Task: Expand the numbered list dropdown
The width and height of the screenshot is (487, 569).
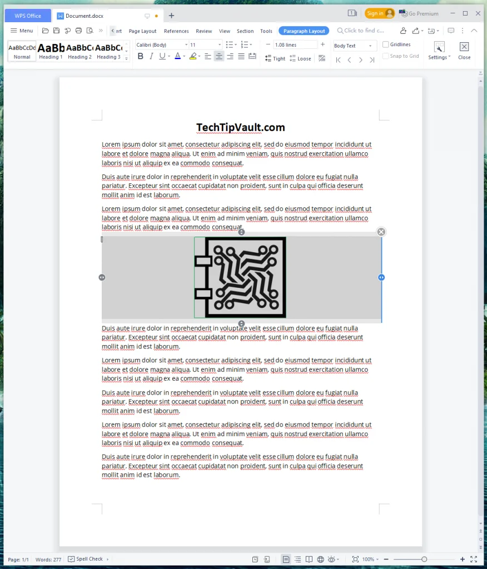Action: click(251, 44)
